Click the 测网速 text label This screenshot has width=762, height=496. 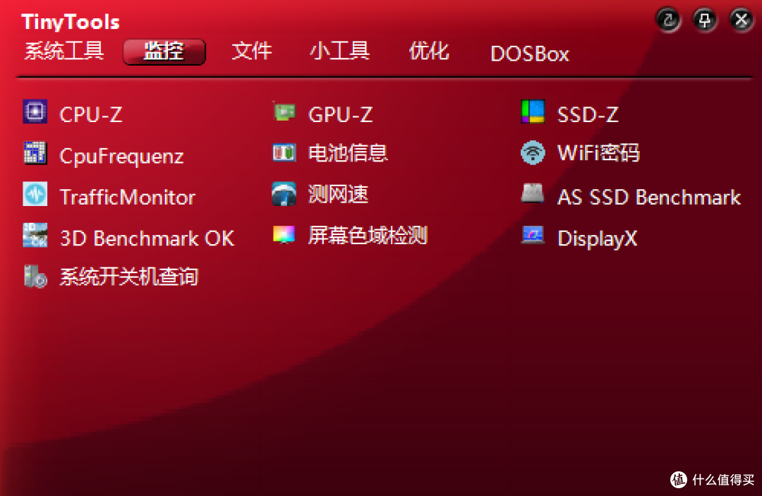[338, 194]
